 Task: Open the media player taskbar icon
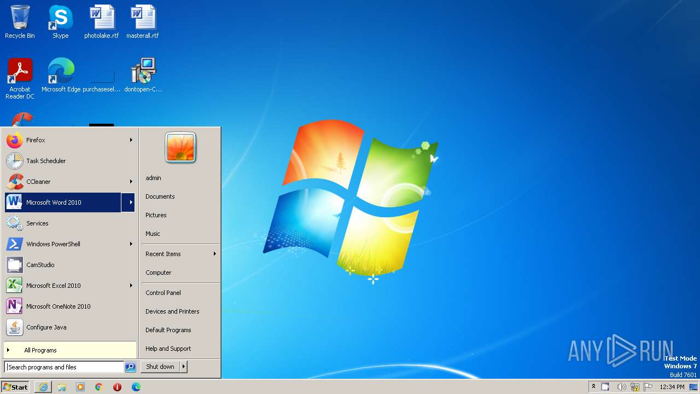click(80, 387)
